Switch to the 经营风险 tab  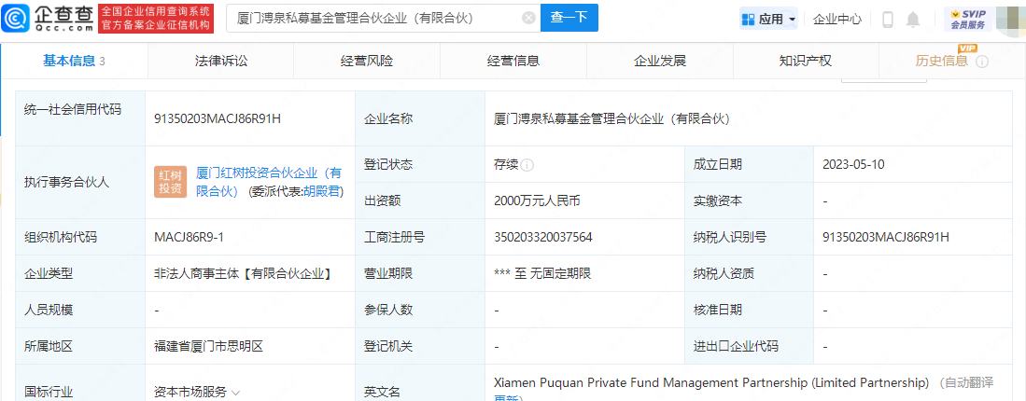[367, 62]
